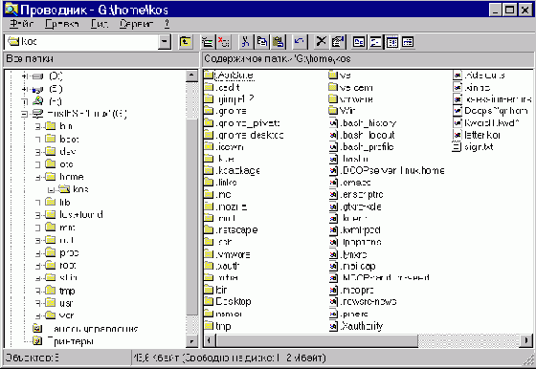
Task: Click the Copy toolbar icon
Action: click(262, 42)
